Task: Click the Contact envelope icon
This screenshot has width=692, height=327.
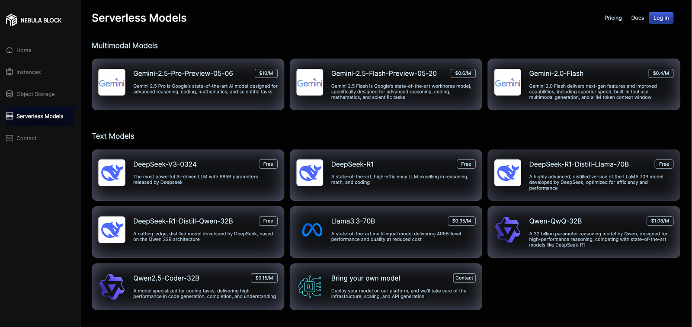Action: 10,138
